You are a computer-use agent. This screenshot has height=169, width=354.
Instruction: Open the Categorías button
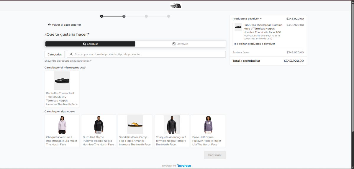[x=55, y=54]
